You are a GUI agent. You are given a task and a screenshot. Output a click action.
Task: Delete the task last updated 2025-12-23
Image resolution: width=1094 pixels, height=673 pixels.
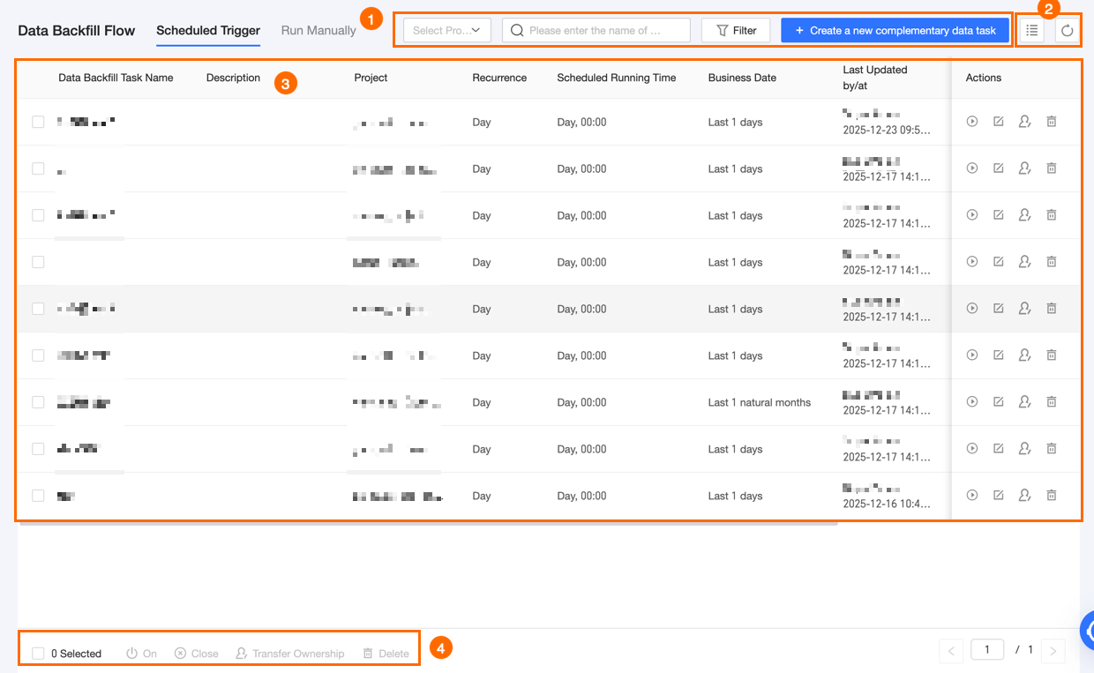(1052, 122)
